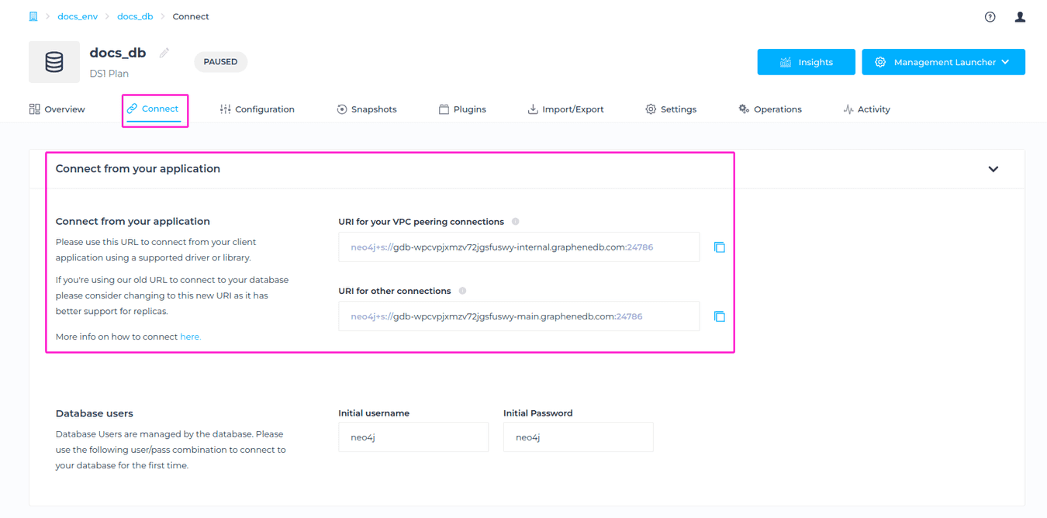Open the help question mark icon
The image size is (1047, 518).
point(990,16)
